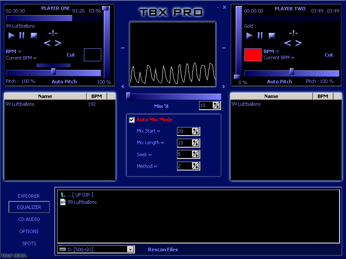
Task: Click the left arrow below the waveform display
Action: 123,87
